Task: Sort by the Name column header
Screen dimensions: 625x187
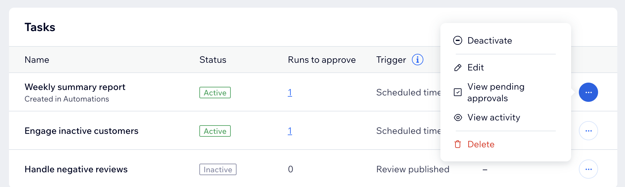Action: [x=37, y=60]
